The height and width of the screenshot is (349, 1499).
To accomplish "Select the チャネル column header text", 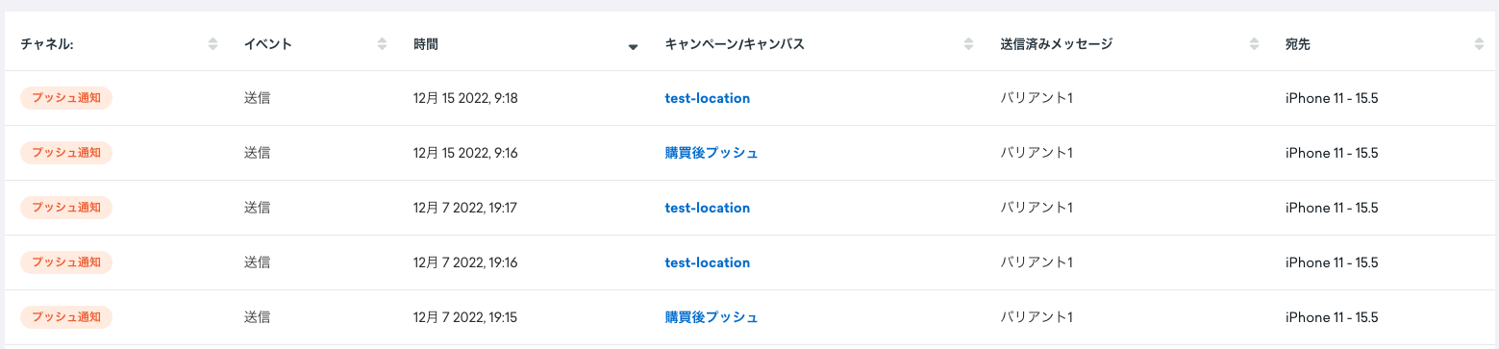I will coord(47,44).
